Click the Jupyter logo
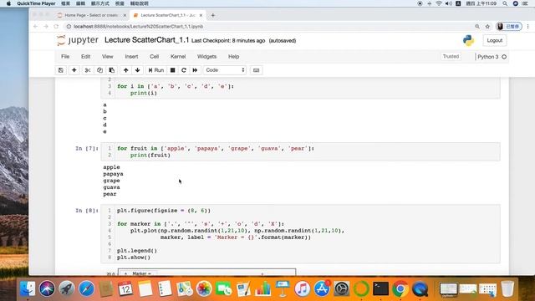The width and height of the screenshot is (535, 301). (x=78, y=40)
